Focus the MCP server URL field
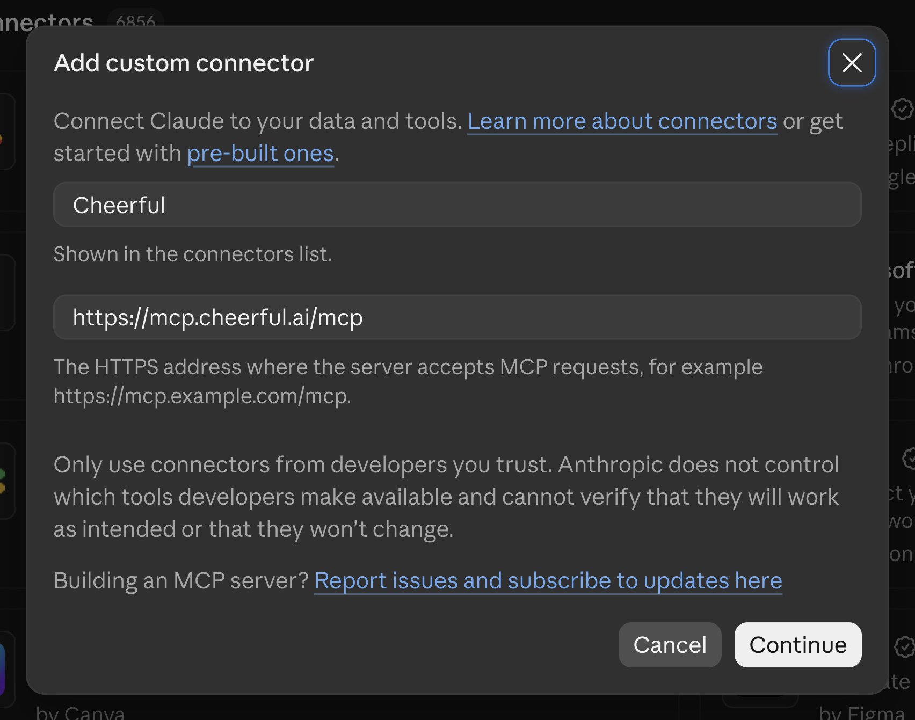915x720 pixels. click(457, 317)
